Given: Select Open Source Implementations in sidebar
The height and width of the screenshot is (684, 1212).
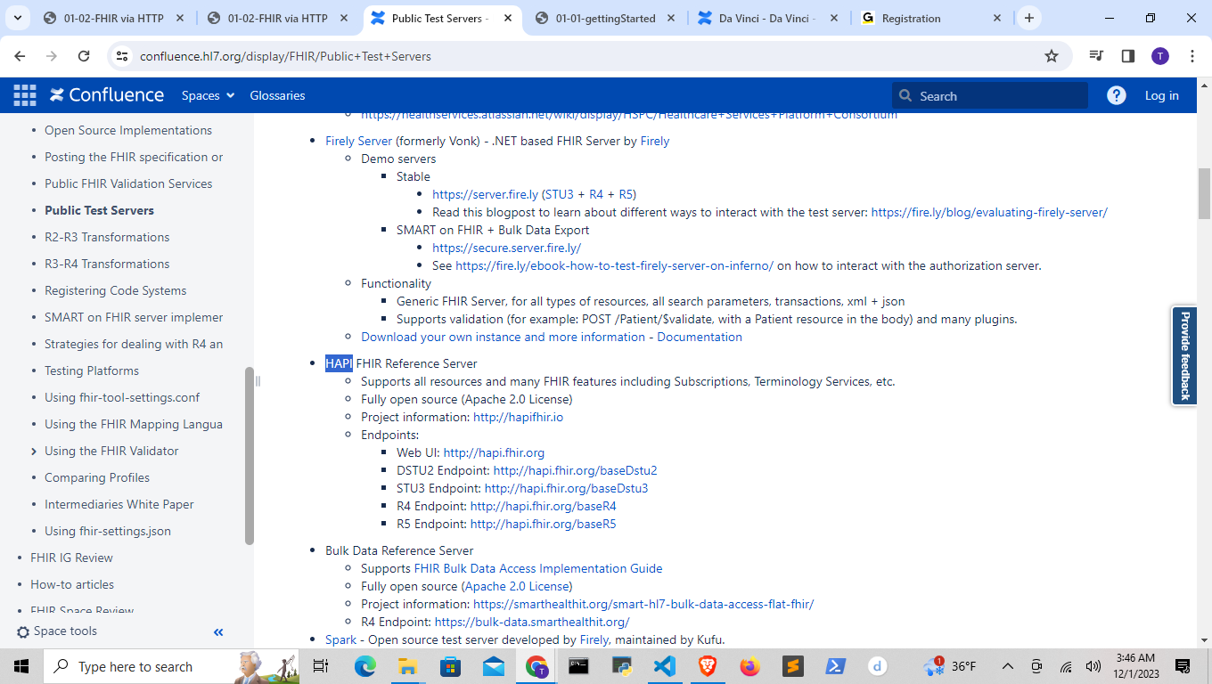Looking at the screenshot, I should [128, 130].
